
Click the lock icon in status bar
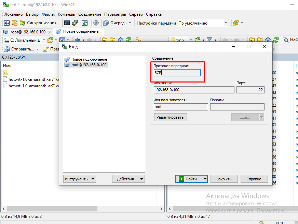click(261, 223)
